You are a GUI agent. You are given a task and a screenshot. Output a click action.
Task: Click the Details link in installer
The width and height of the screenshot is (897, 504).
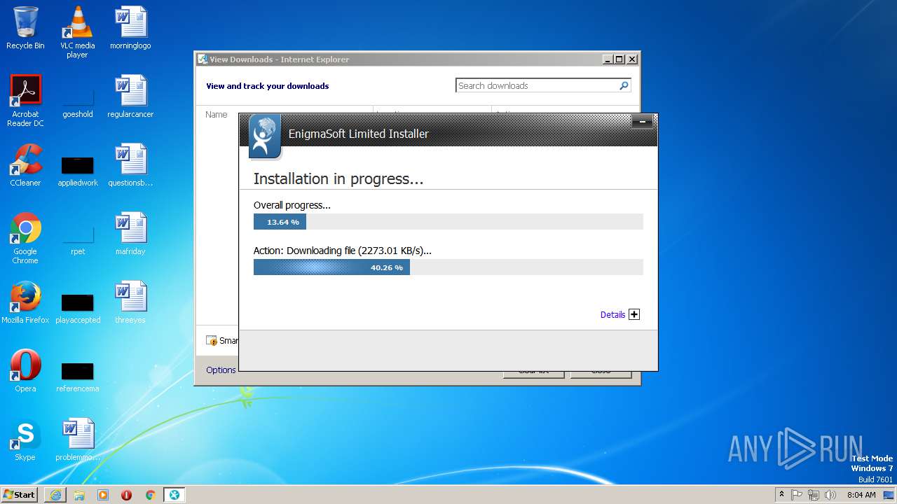click(612, 315)
